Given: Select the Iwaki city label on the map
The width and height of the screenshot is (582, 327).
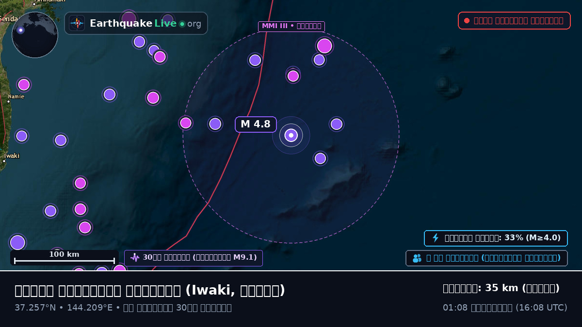Looking at the screenshot, I should [x=12, y=156].
